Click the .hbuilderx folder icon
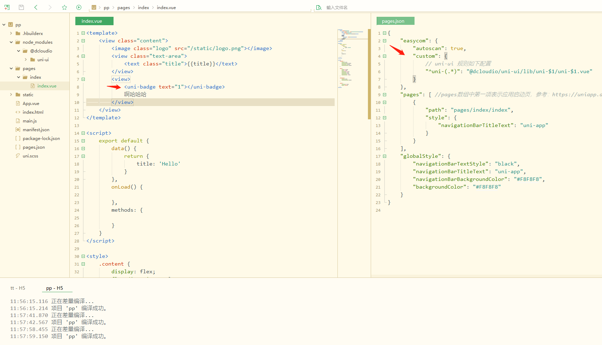The height and width of the screenshot is (345, 602). click(x=18, y=33)
